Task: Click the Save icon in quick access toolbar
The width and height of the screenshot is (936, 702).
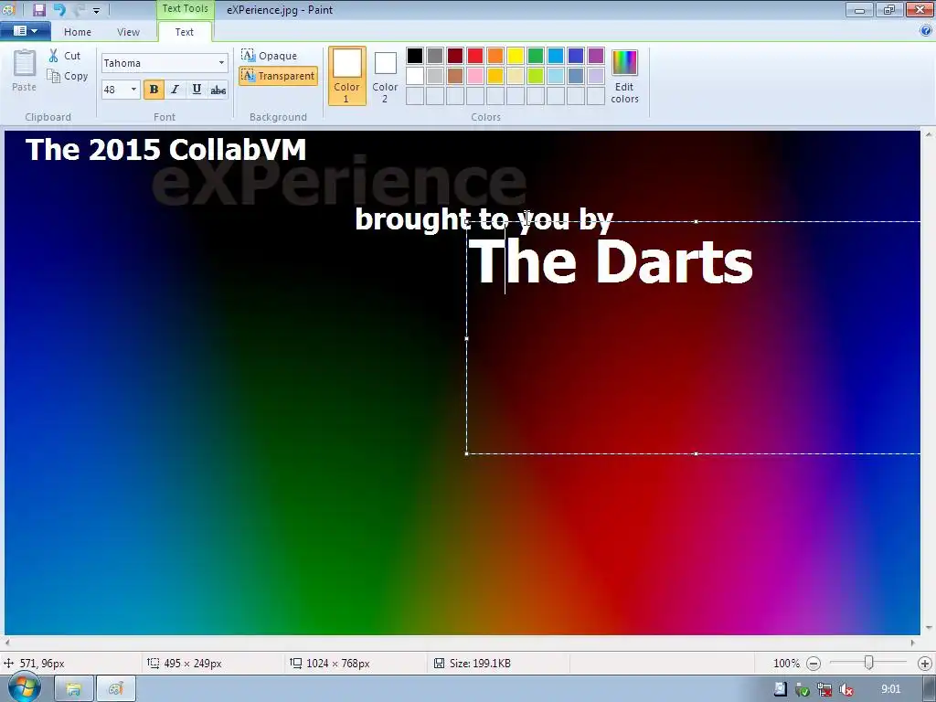Action: coord(39,9)
